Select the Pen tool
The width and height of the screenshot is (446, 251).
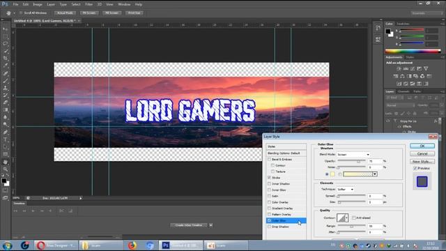pyautogui.click(x=5, y=132)
